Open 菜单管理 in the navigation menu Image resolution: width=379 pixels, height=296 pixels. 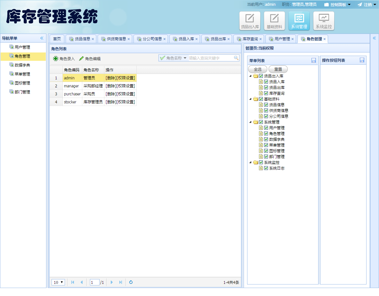(22, 74)
